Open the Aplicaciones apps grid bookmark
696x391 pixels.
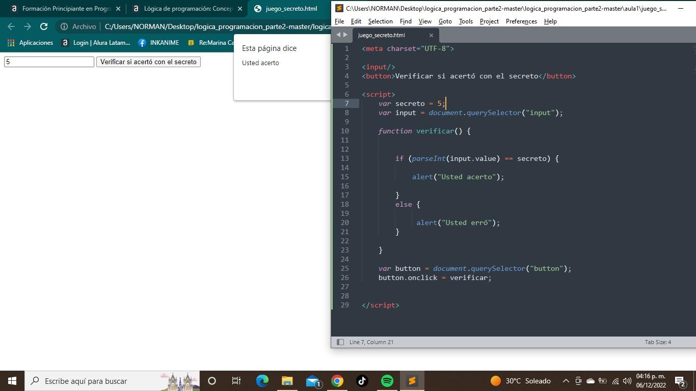pyautogui.click(x=30, y=43)
